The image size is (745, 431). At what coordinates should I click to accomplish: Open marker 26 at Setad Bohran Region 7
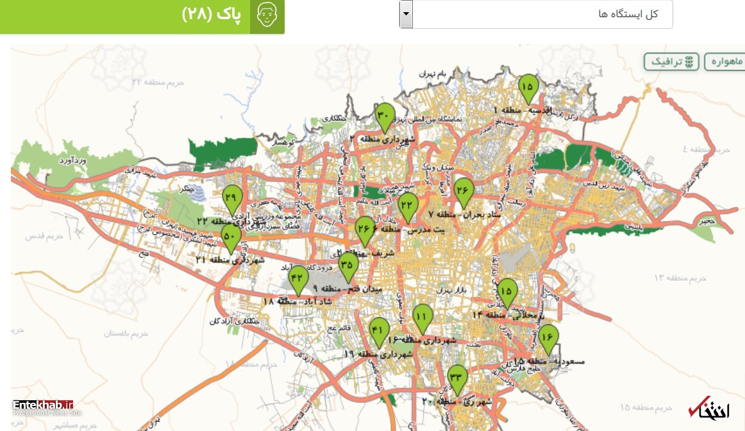coord(464,193)
